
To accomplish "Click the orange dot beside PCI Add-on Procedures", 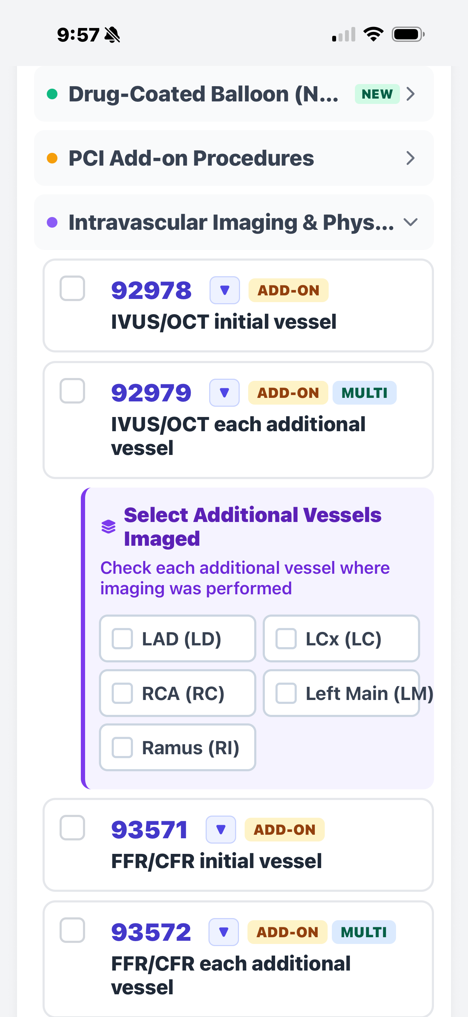I will [x=52, y=158].
